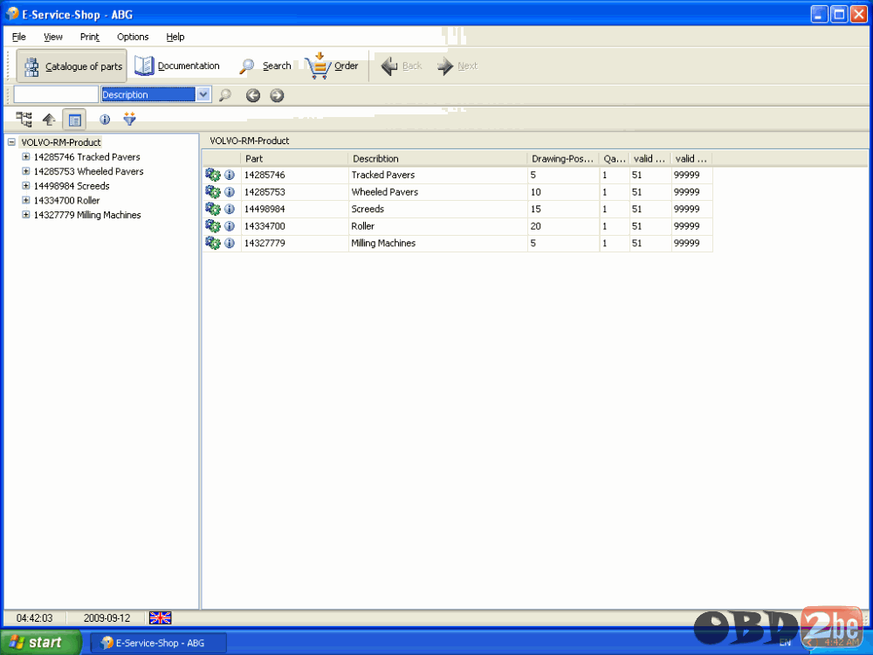
Task: Go to Next using the toolbar arrow
Action: tap(457, 65)
